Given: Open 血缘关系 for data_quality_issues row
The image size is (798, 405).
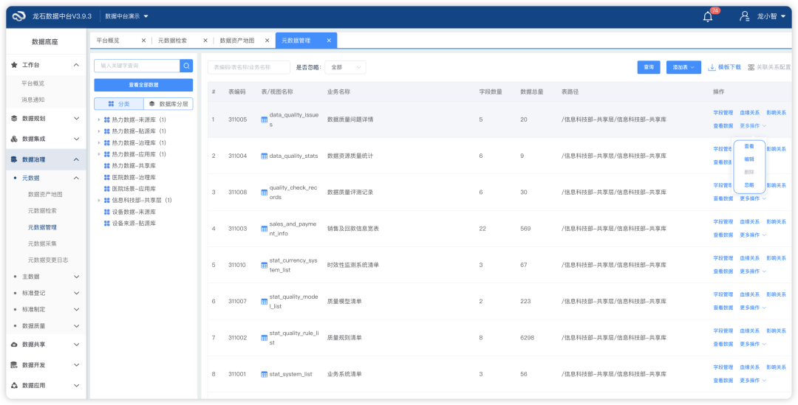Looking at the screenshot, I should tap(750, 113).
